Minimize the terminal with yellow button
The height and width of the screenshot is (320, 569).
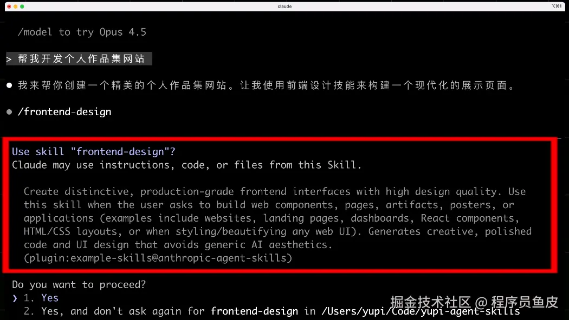point(16,6)
